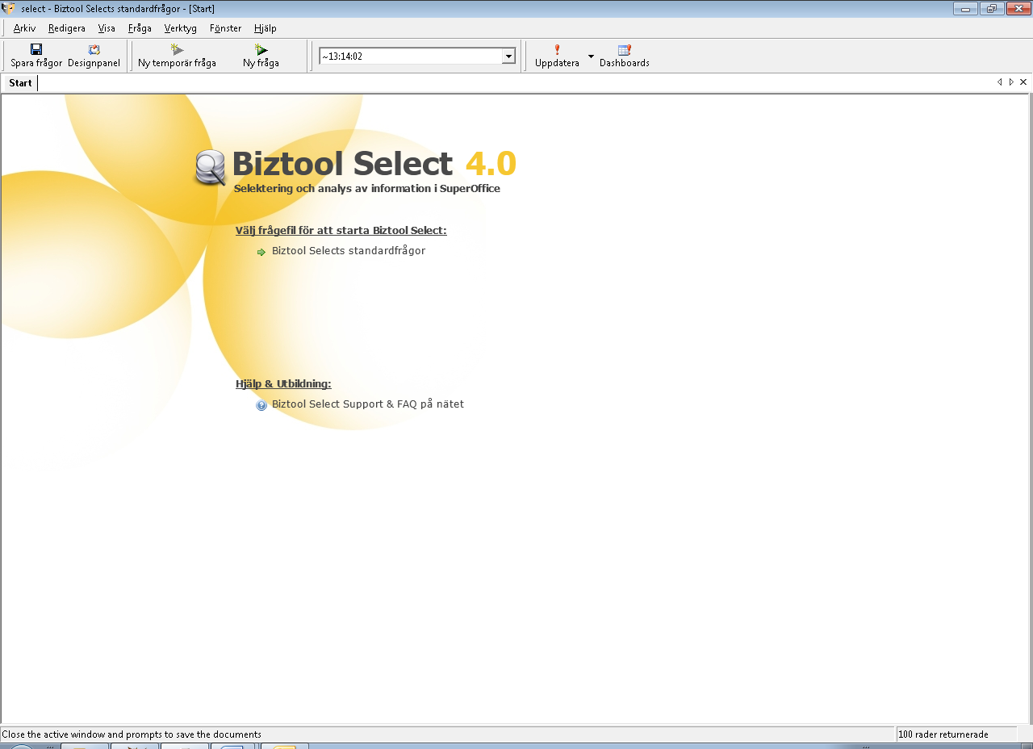Image resolution: width=1033 pixels, height=749 pixels.
Task: Click the app icon in title bar
Action: 8,8
